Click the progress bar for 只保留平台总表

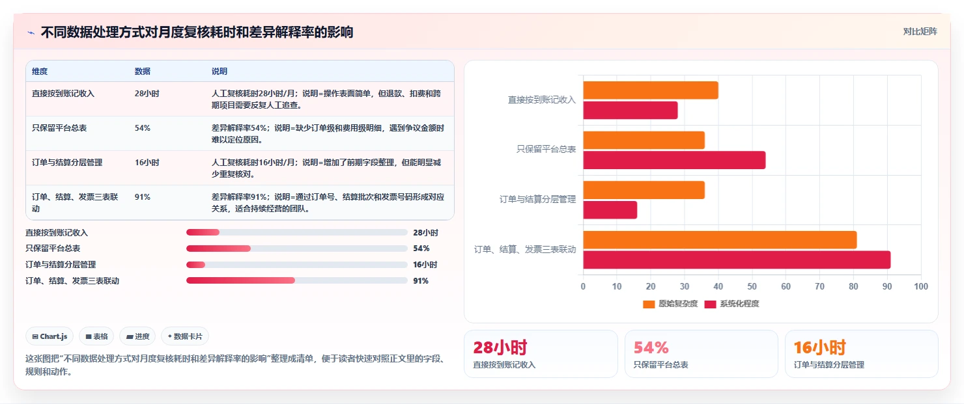click(x=297, y=249)
